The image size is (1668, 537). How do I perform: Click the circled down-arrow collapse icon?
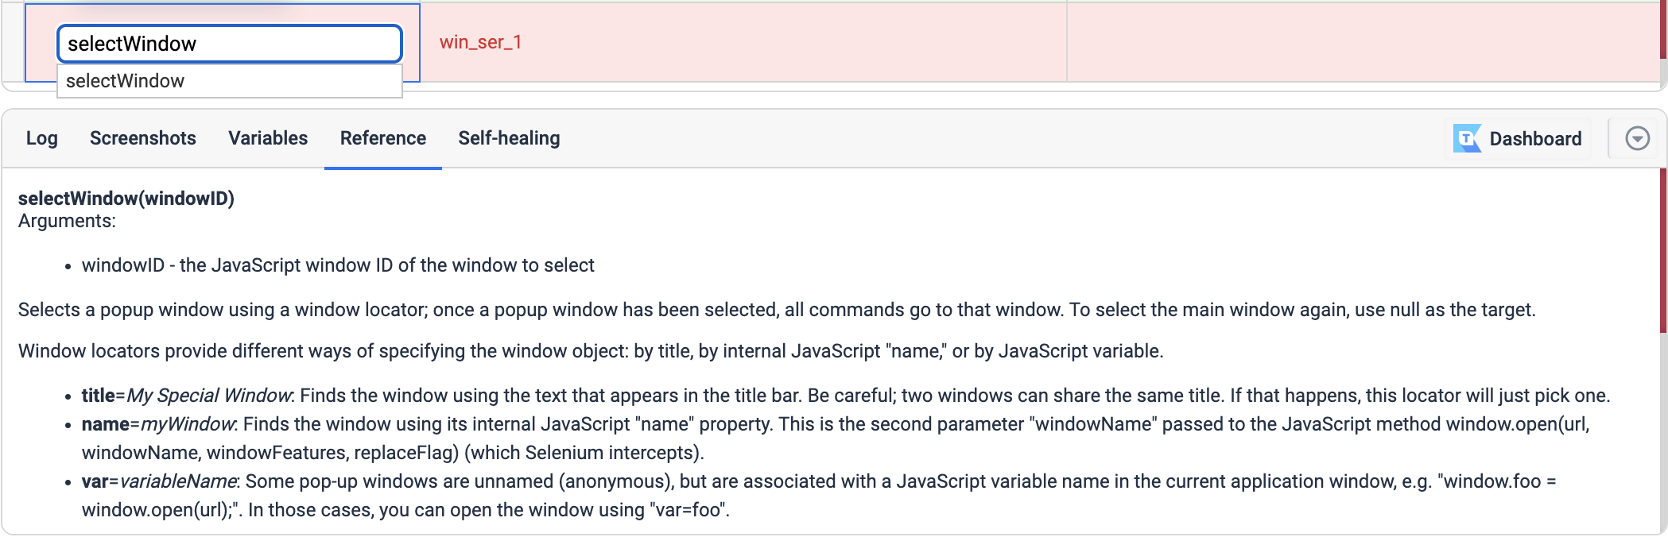(1637, 139)
